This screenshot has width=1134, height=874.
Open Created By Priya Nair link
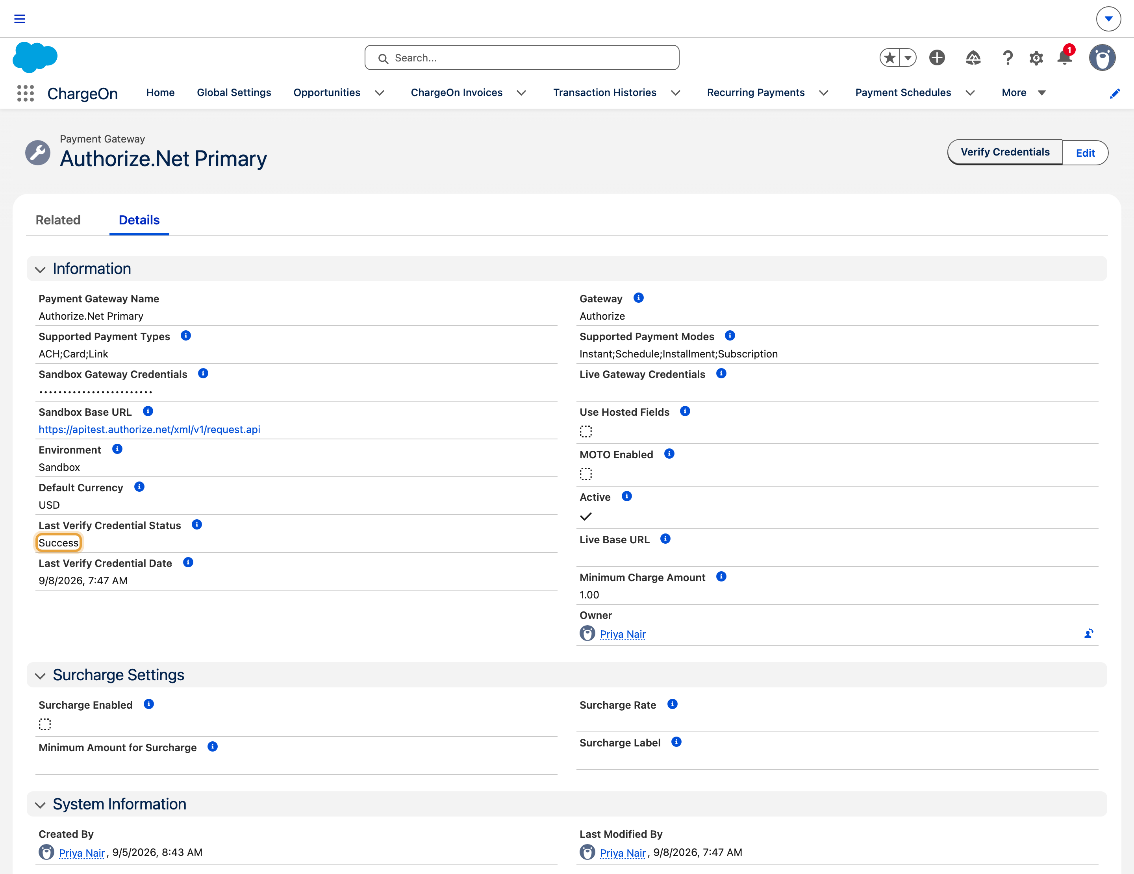(x=82, y=852)
